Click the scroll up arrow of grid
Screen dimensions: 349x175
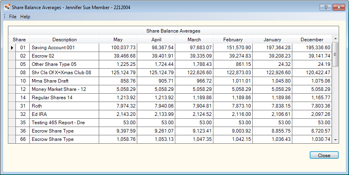click(336, 39)
